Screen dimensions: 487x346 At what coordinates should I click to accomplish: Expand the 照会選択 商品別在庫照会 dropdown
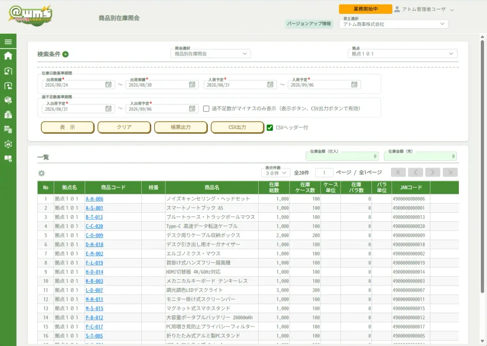[211, 53]
